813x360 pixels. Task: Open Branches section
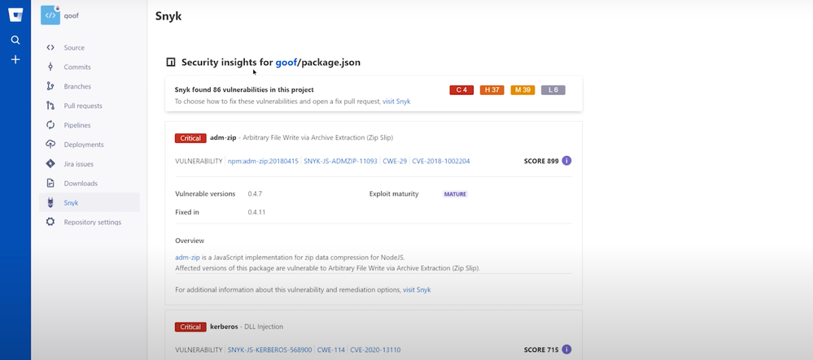77,86
